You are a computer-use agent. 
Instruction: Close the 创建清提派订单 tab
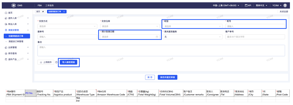click(64, 11)
